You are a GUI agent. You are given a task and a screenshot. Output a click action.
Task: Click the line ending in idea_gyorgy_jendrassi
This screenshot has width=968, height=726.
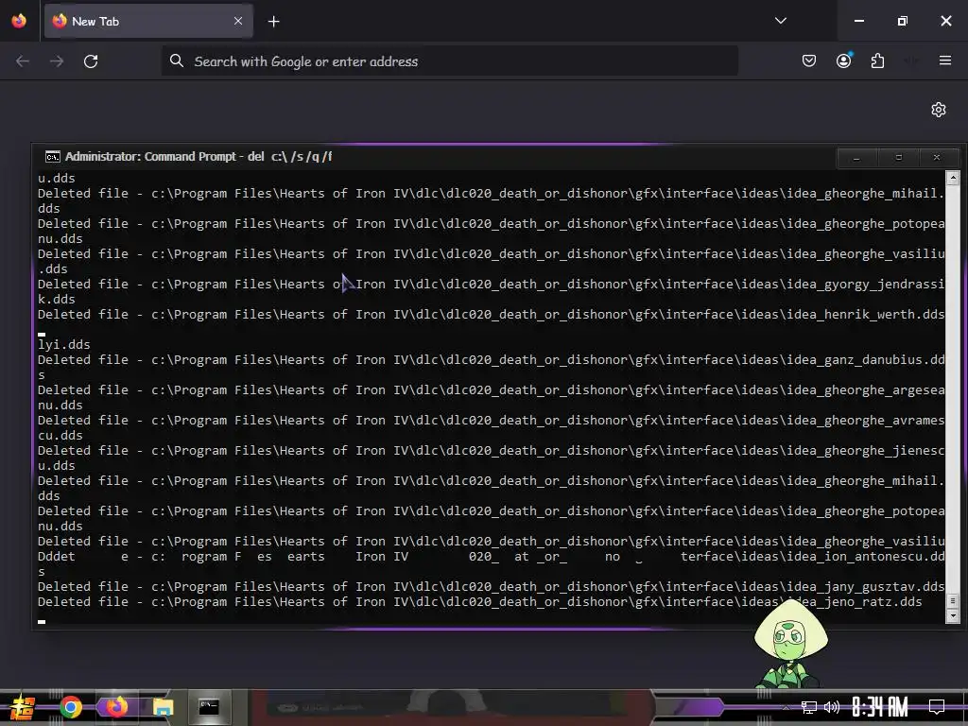point(491,284)
